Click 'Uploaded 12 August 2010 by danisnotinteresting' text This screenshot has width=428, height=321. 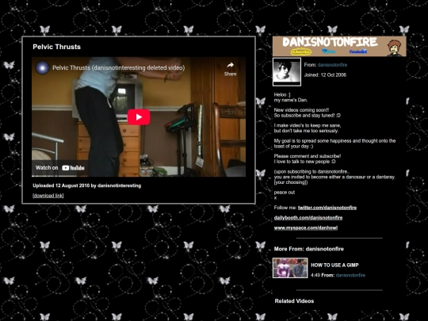tap(87, 185)
